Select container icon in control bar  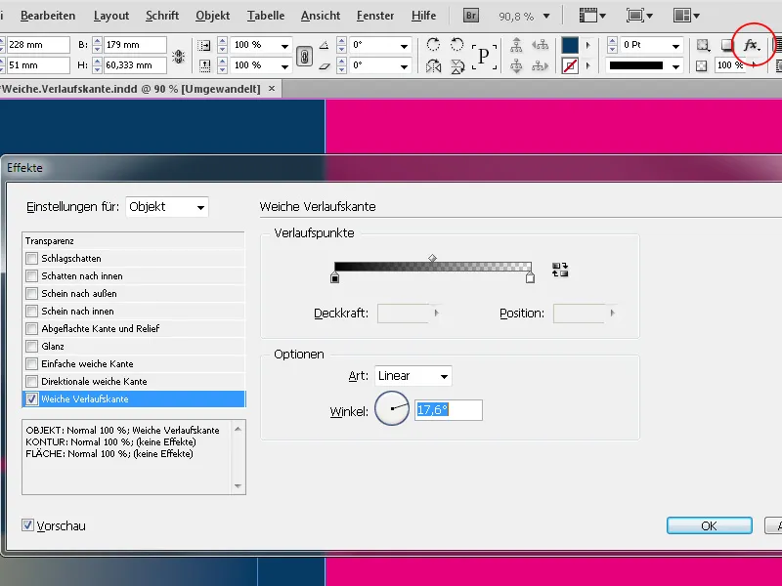tap(516, 45)
